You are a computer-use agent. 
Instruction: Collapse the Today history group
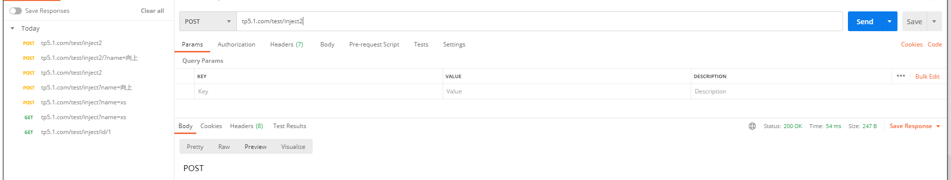(12, 29)
